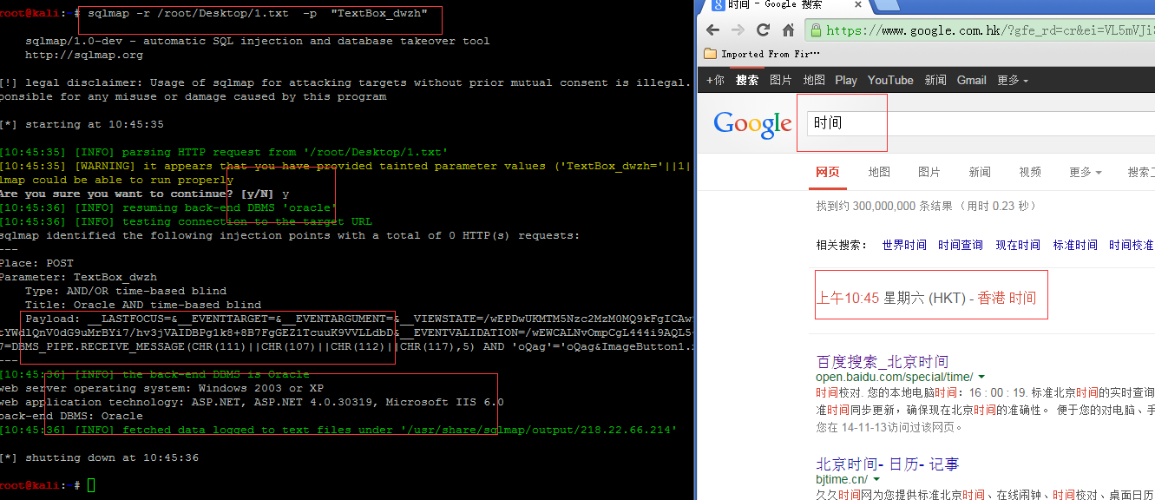Click 'back-end DBMS: Oracle' terminal line
This screenshot has height=500, width=1155.
(x=71, y=416)
